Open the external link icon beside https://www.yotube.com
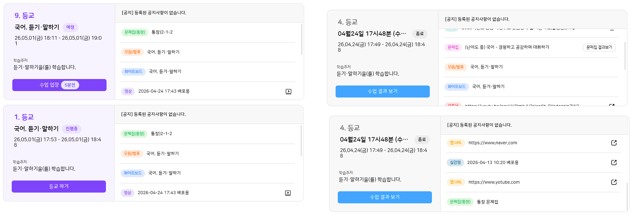Image resolution: width=632 pixels, height=223 pixels. (614, 182)
